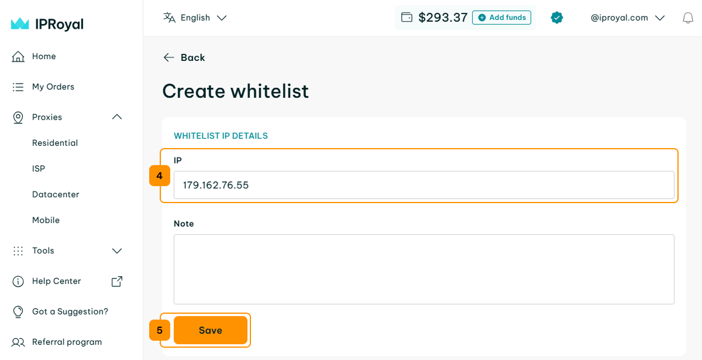Click the Add funds button
Screen dimensions: 702x360
point(501,18)
